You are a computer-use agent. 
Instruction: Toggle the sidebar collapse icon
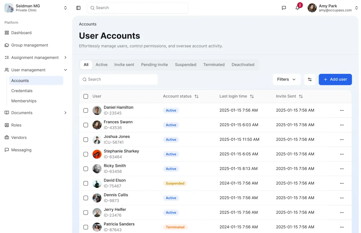78,8
